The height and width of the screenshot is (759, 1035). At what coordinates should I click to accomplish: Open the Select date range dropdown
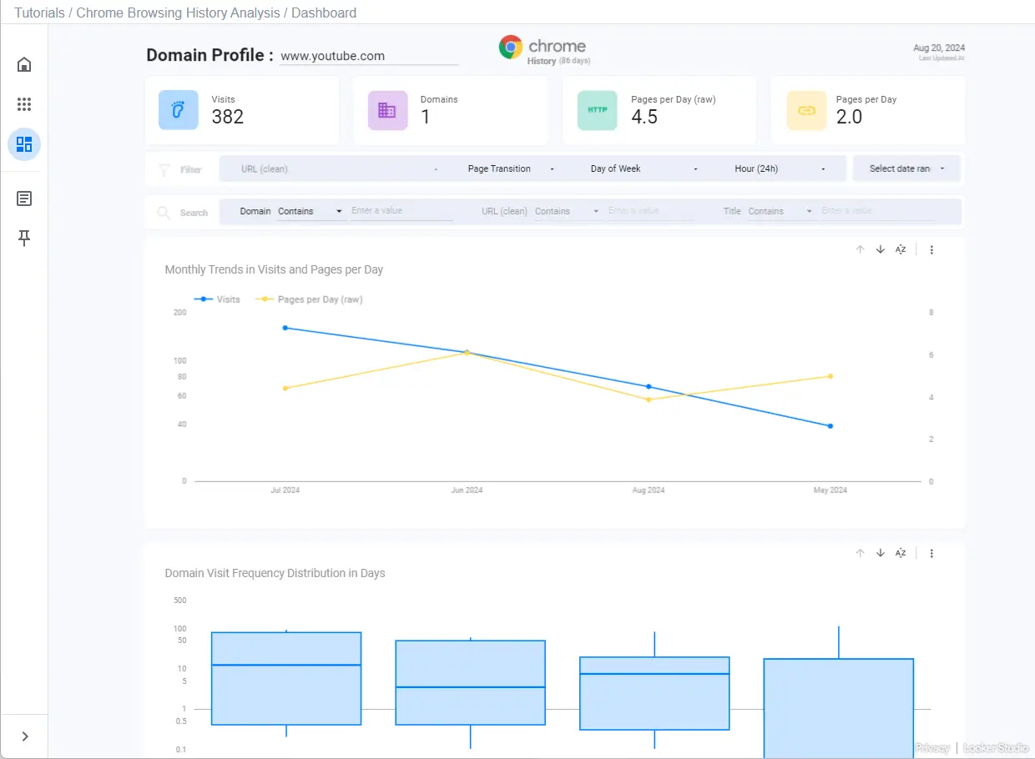click(x=906, y=168)
